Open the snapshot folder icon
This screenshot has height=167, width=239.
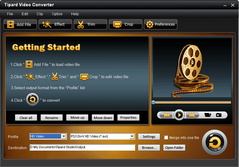208,115
